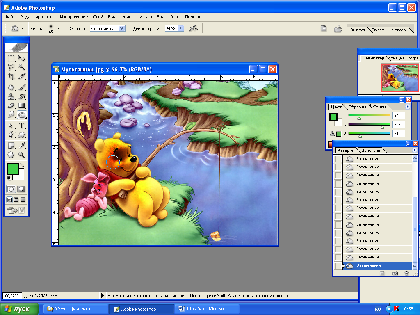Viewport: 420px width, 315px height.
Task: Open the Стили tab
Action: tap(379, 107)
